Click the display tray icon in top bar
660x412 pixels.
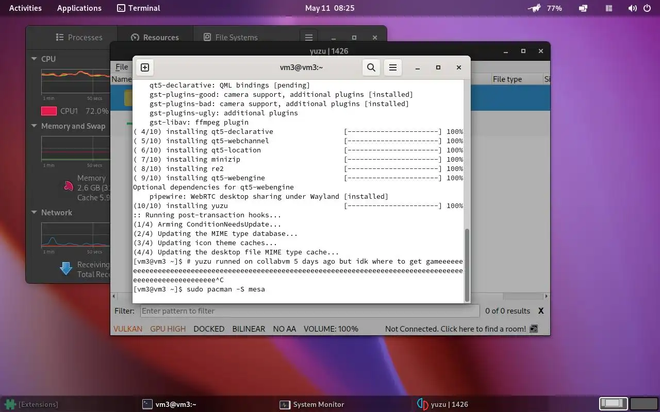pyautogui.click(x=583, y=8)
